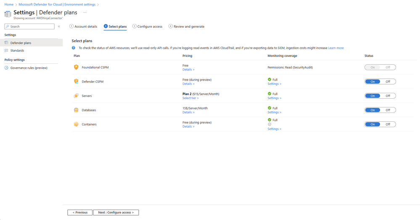Click the Previous button

(x=80, y=212)
